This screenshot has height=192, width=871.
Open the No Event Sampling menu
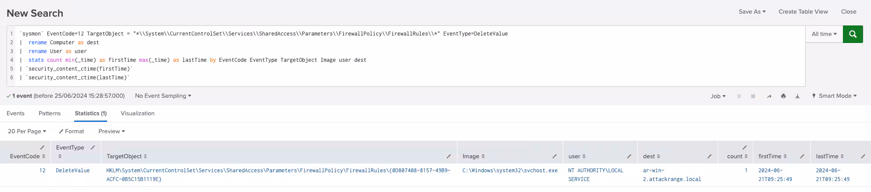point(163,96)
